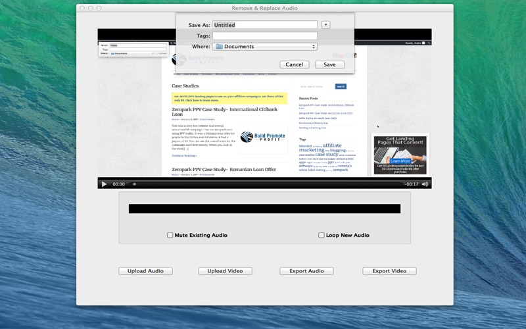526x329 pixels.
Task: Enable the Loop New Audio checkbox
Action: 321,235
